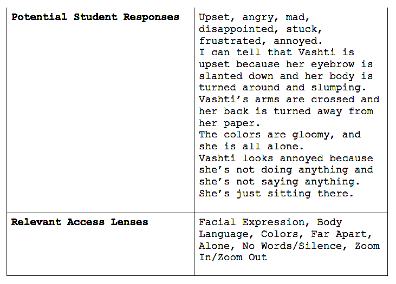Viewport: 396px width, 284px height.
Task: Click the 'Relevant Access Lenses' heading
Action: [x=80, y=222]
